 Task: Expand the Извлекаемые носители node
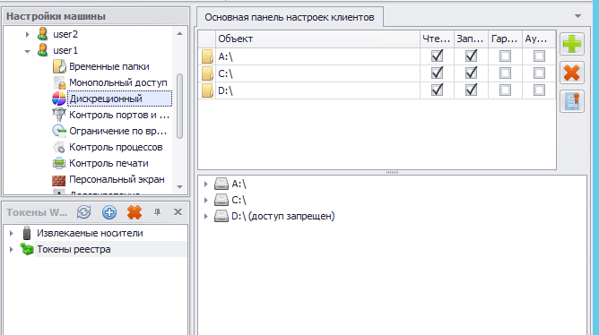click(x=11, y=233)
